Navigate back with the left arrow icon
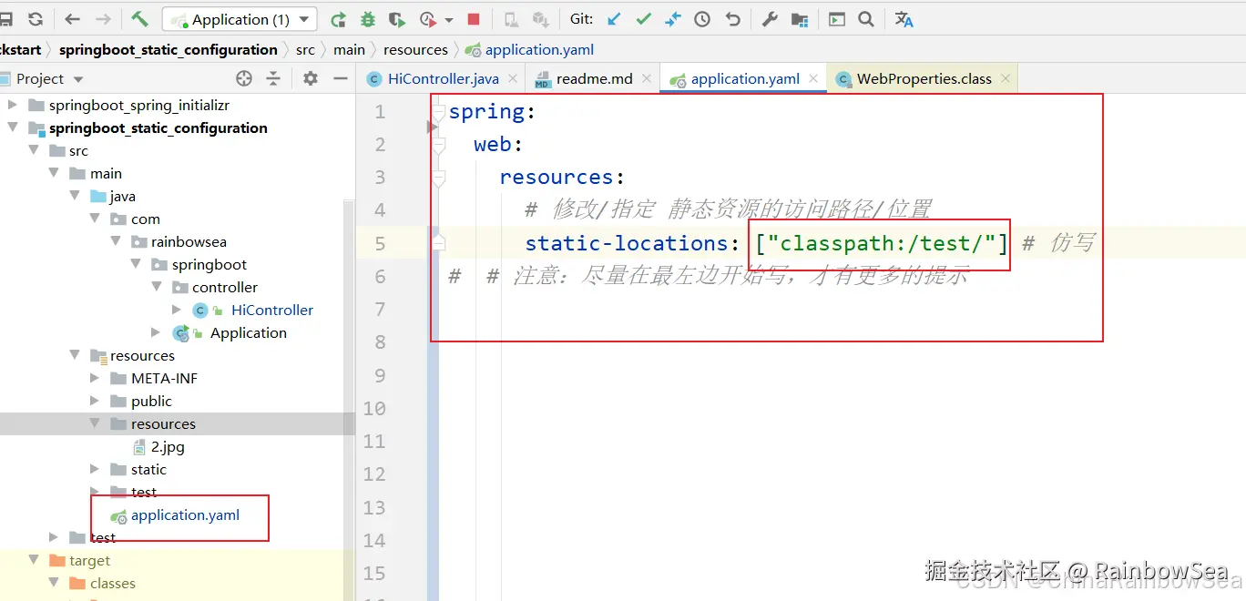 pyautogui.click(x=73, y=19)
